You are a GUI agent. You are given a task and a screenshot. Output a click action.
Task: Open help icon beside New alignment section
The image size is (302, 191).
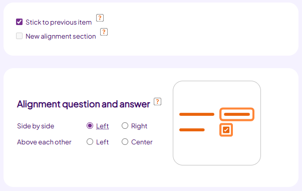(x=104, y=32)
